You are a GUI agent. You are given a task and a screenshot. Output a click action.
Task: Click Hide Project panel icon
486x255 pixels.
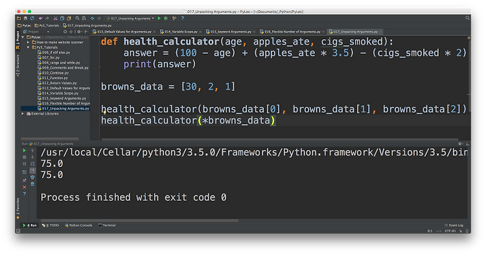(86, 32)
